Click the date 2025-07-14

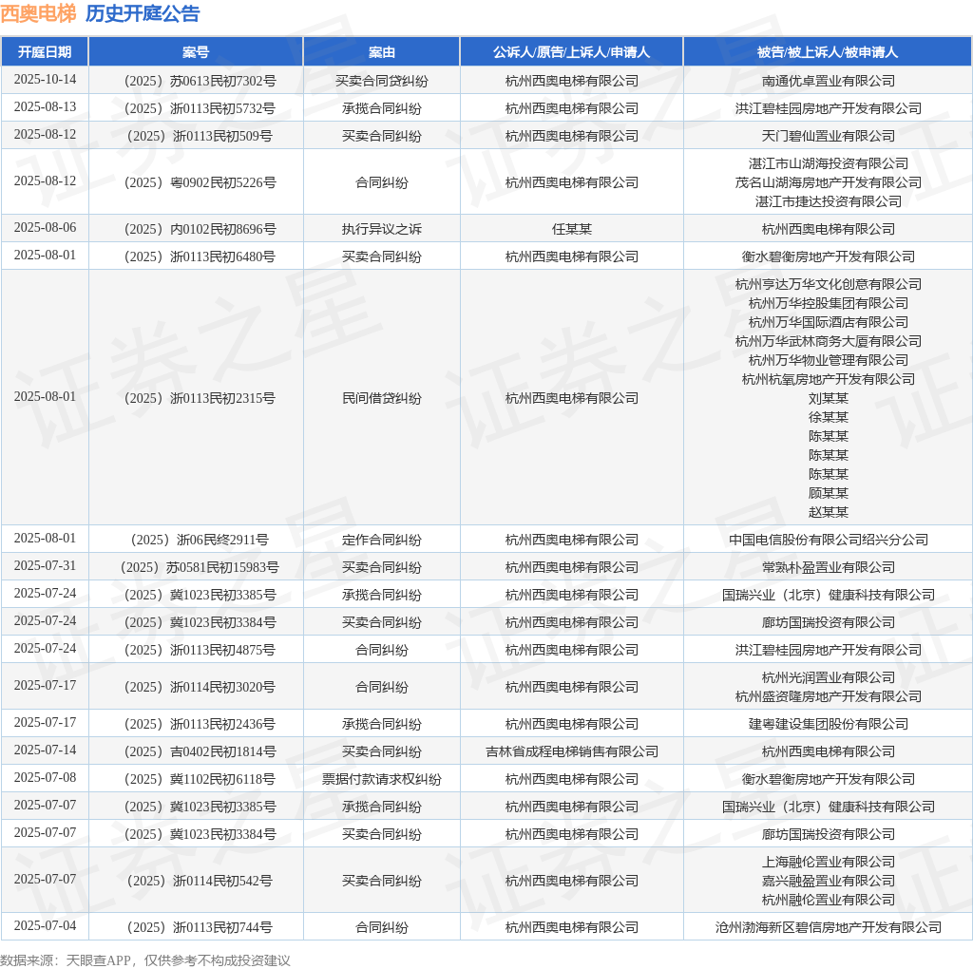tap(45, 750)
